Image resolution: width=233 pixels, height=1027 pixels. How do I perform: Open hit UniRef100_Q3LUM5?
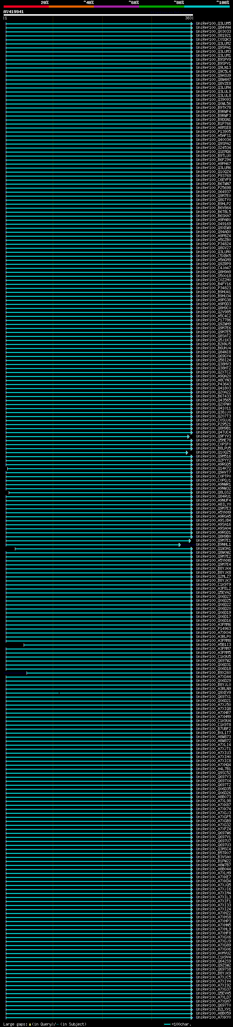click(x=213, y=24)
